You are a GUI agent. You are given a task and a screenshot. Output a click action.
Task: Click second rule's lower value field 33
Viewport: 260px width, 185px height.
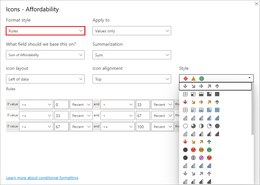coord(62,115)
